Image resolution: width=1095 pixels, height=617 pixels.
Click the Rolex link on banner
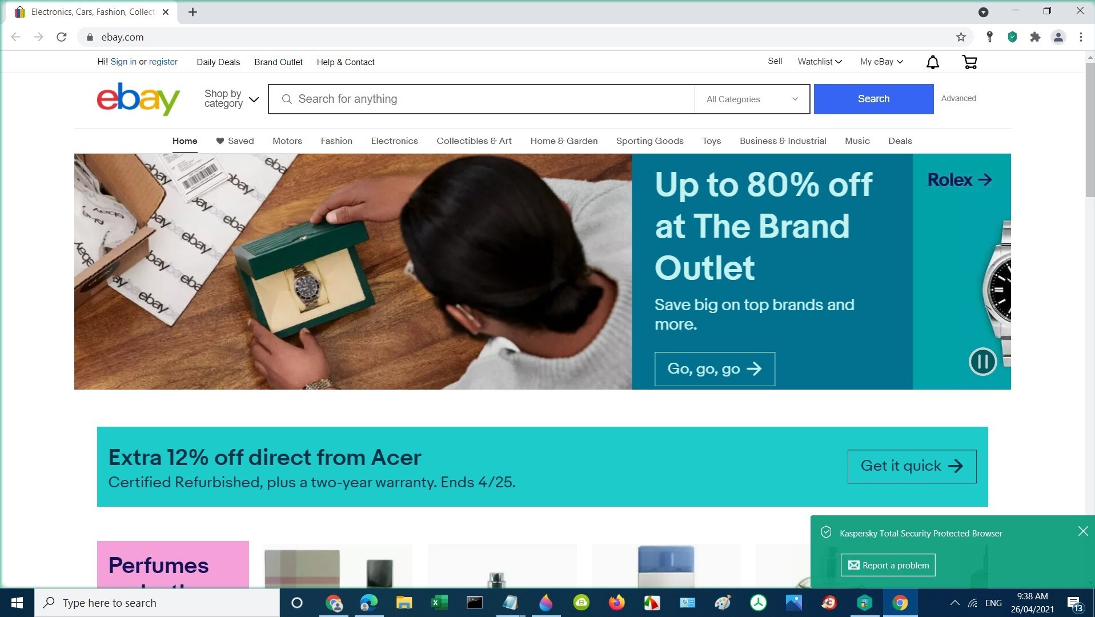[x=959, y=180]
